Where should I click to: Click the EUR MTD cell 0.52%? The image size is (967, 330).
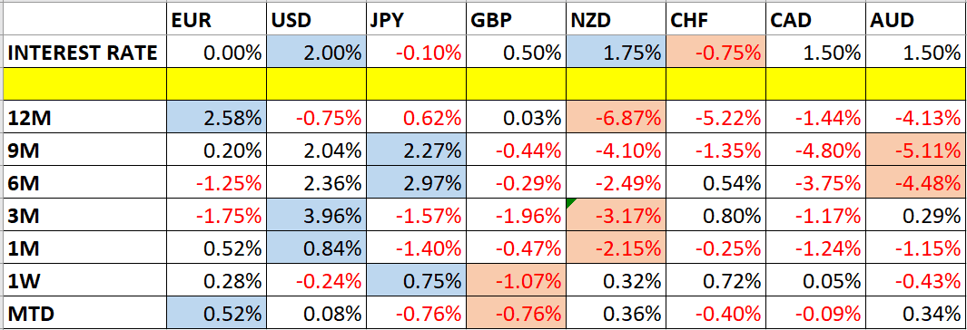coord(216,313)
